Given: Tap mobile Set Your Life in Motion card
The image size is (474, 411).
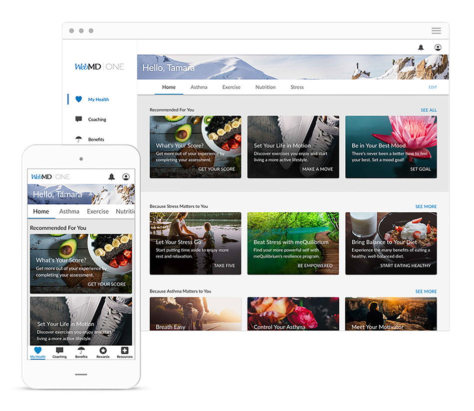Looking at the screenshot, I should [81, 321].
